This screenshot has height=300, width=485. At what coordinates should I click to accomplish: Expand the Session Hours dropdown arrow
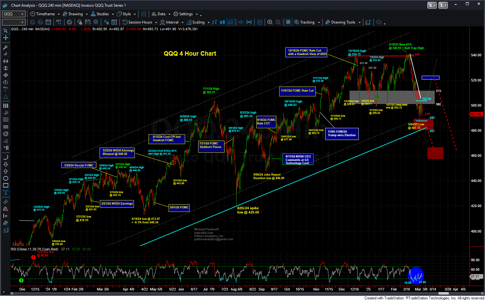(x=156, y=23)
